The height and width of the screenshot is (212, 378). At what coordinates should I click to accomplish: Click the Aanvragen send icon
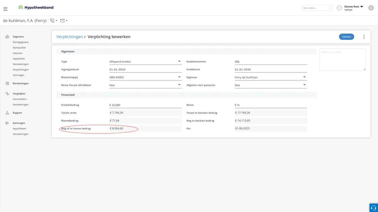(x=7, y=123)
